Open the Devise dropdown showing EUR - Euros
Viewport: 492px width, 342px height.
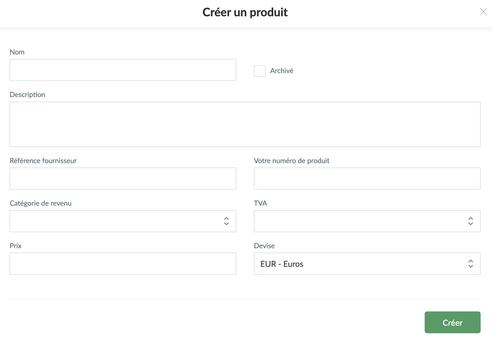pos(361,264)
